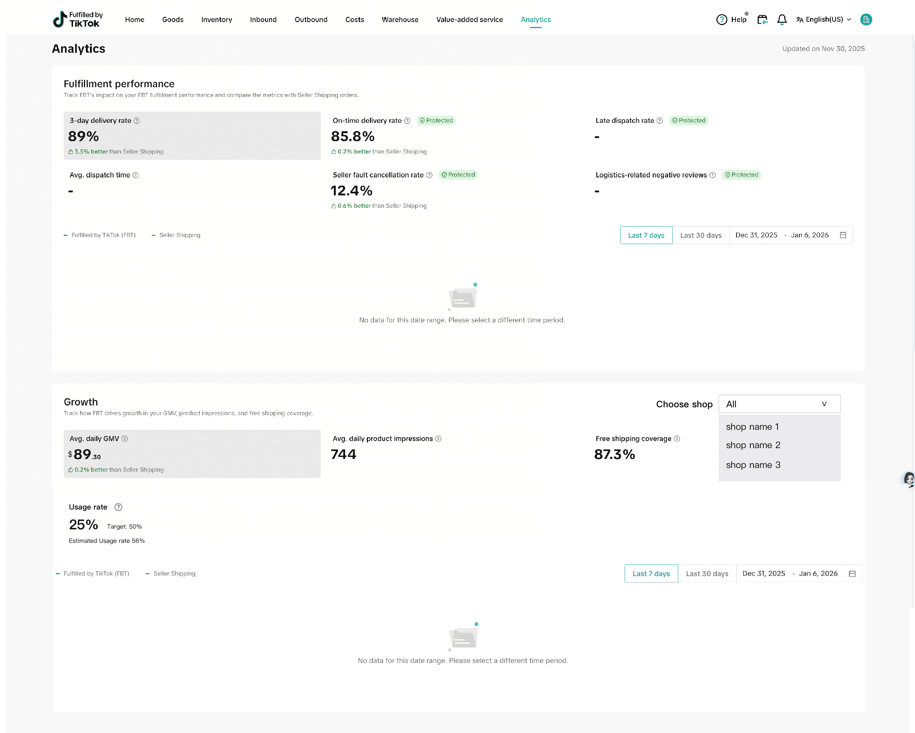Click info icon next to Usage rate
915x733 pixels.
click(118, 508)
